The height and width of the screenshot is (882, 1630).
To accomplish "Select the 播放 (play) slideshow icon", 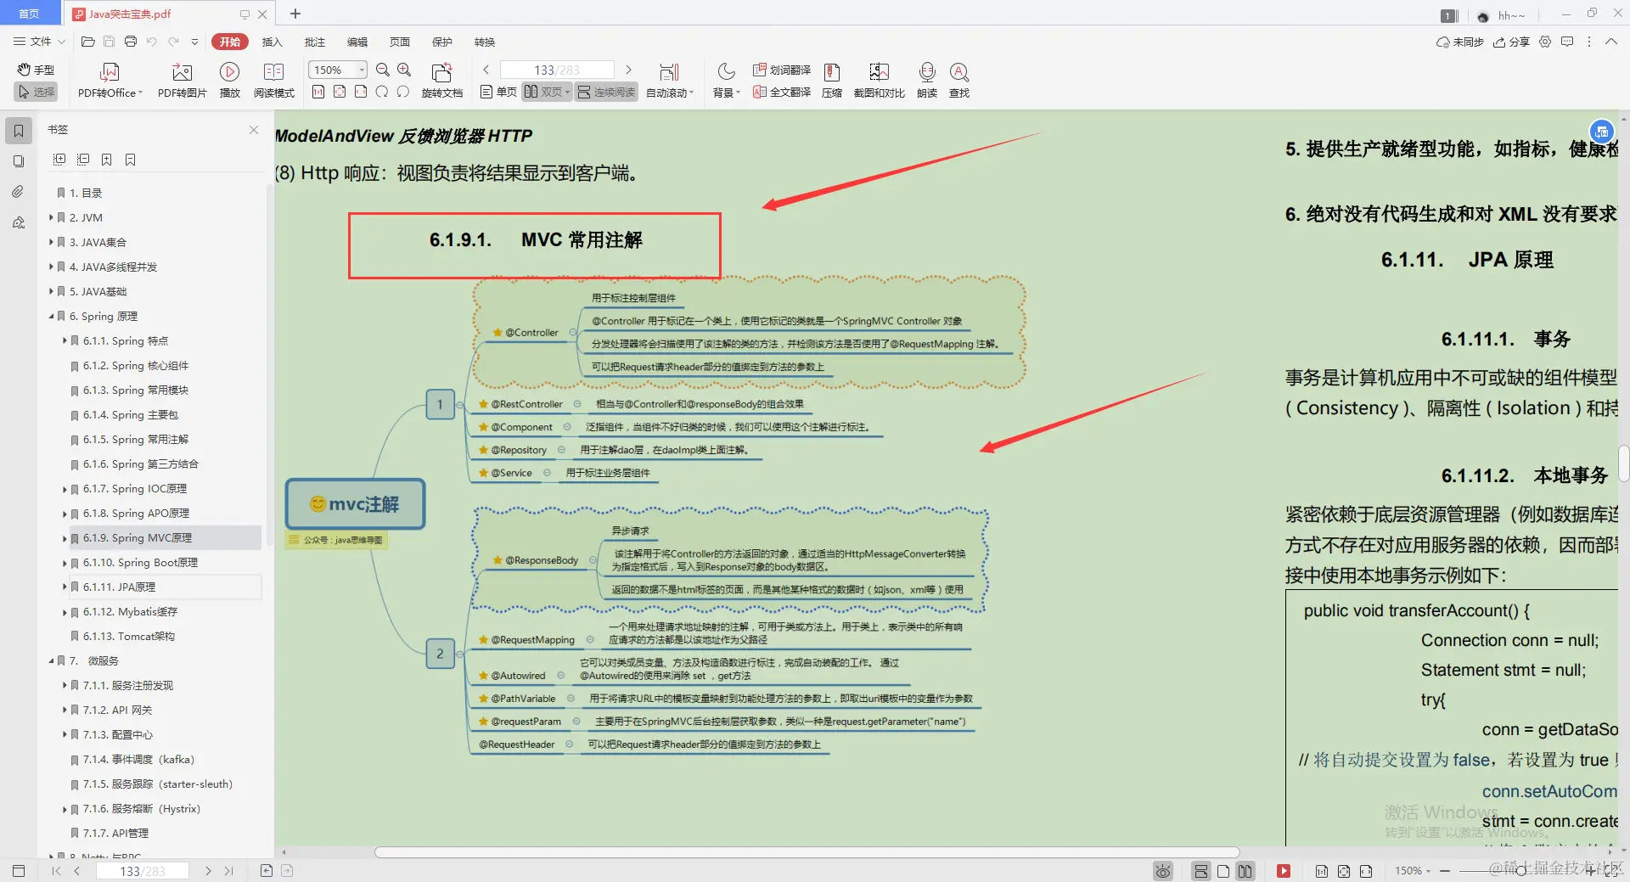I will coord(229,79).
